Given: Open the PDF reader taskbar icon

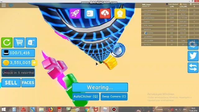Looking at the screenshot, I should click(59, 109).
